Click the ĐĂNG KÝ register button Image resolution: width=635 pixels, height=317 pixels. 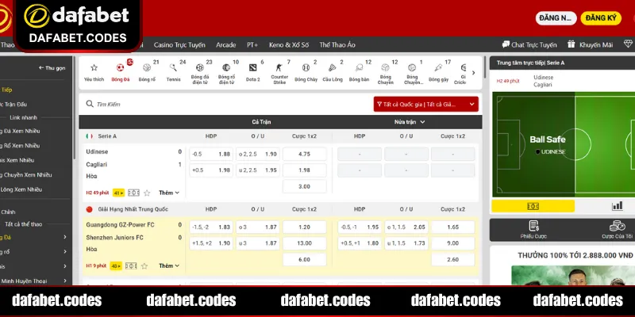coord(602,17)
